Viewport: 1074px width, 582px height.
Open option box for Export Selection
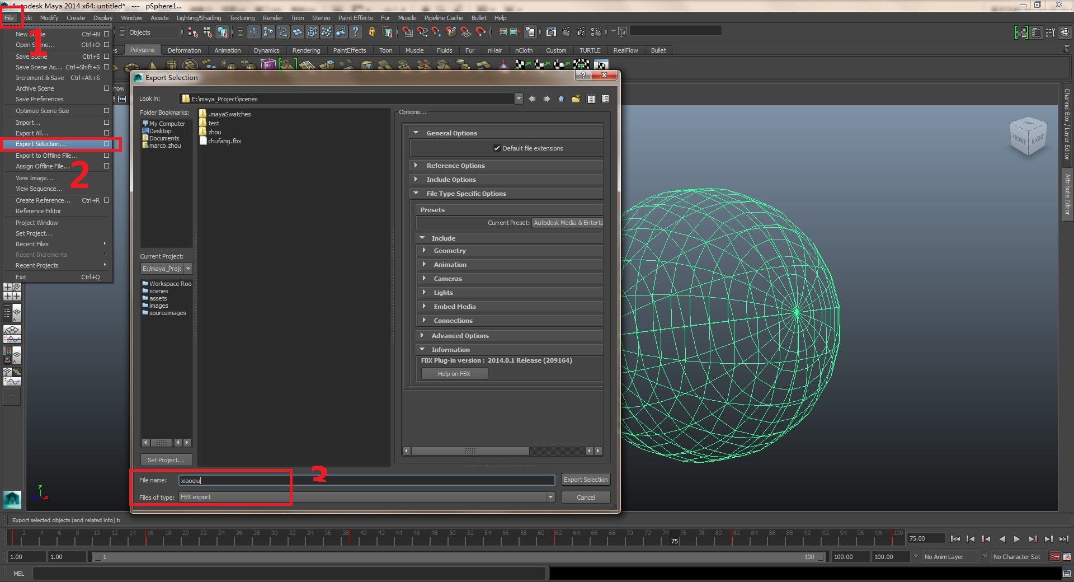tap(106, 144)
